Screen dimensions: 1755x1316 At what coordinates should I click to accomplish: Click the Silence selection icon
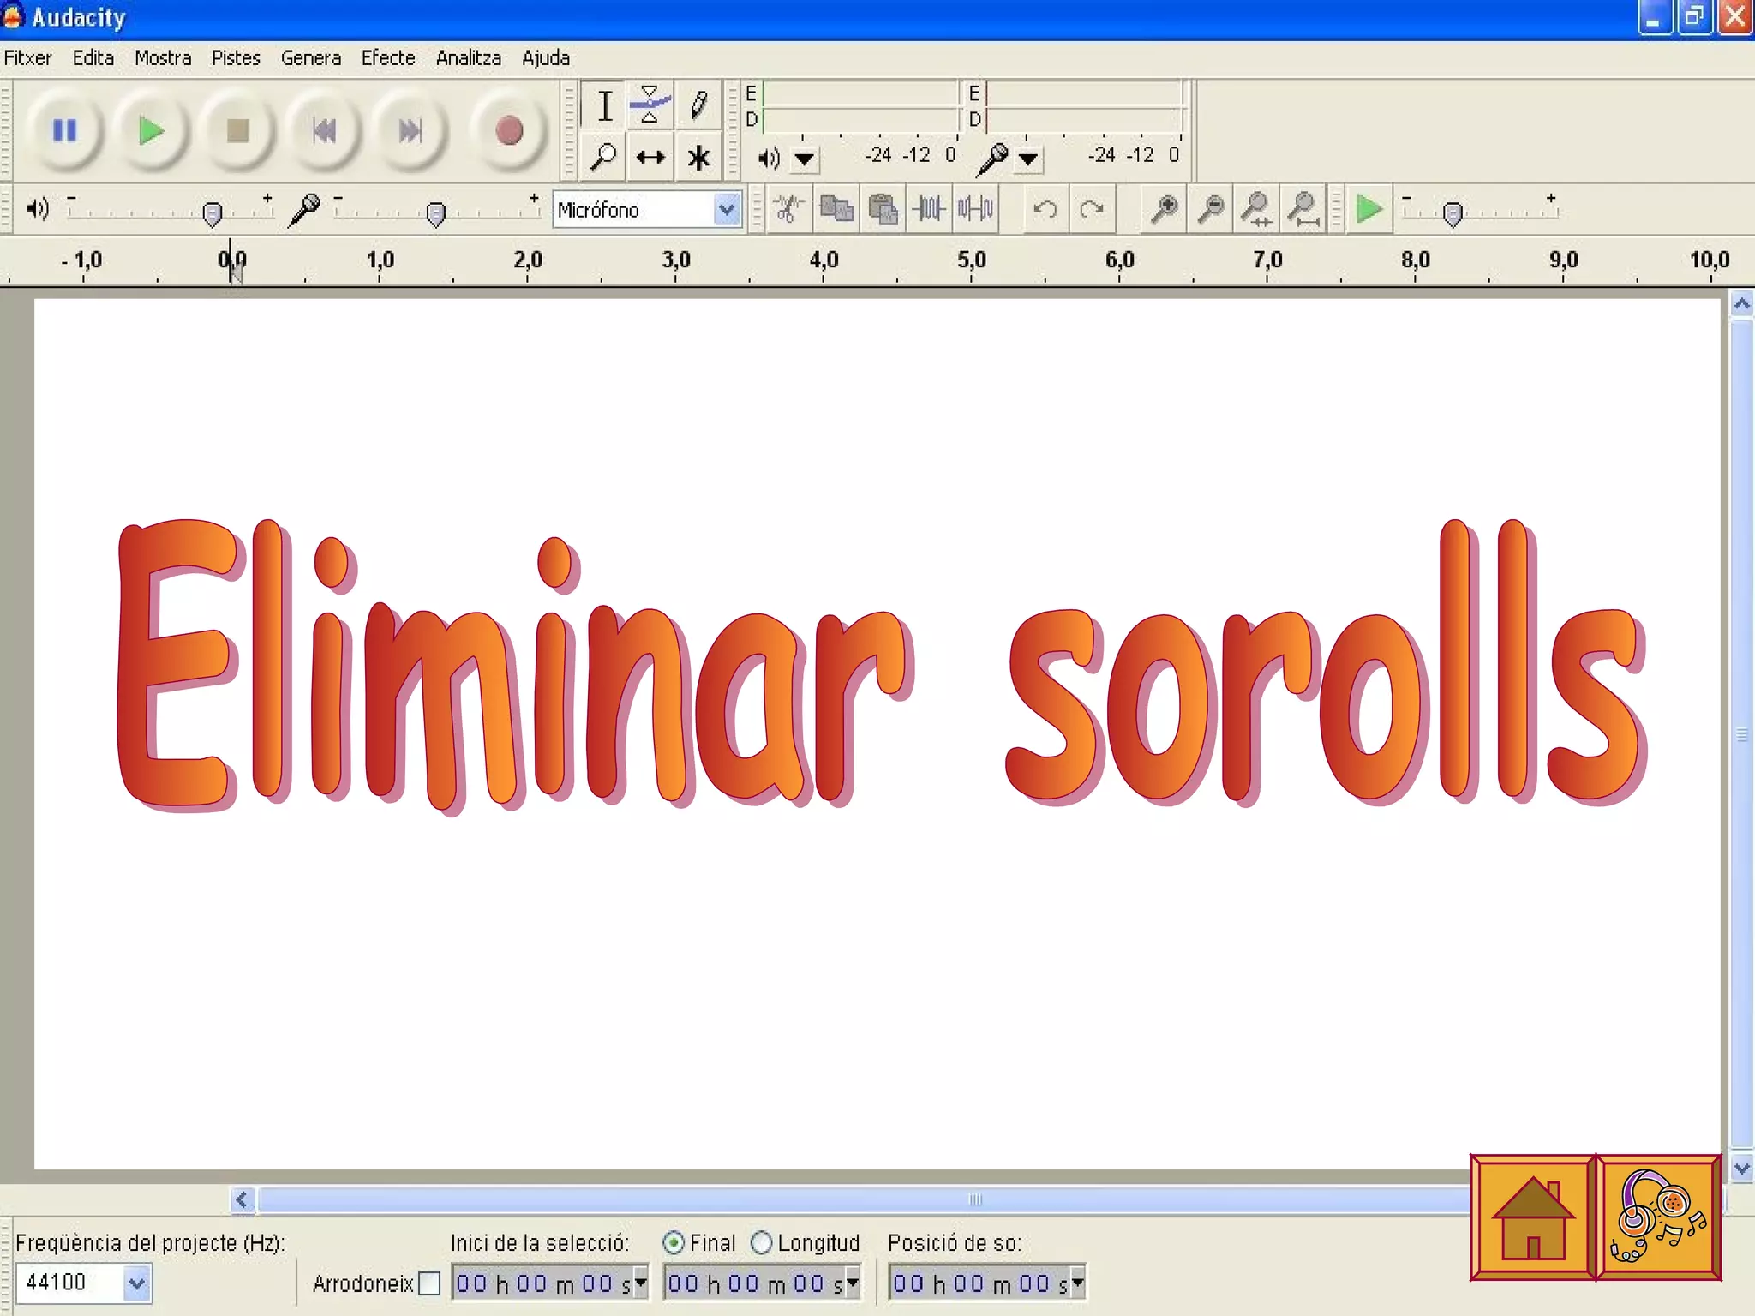click(x=975, y=208)
